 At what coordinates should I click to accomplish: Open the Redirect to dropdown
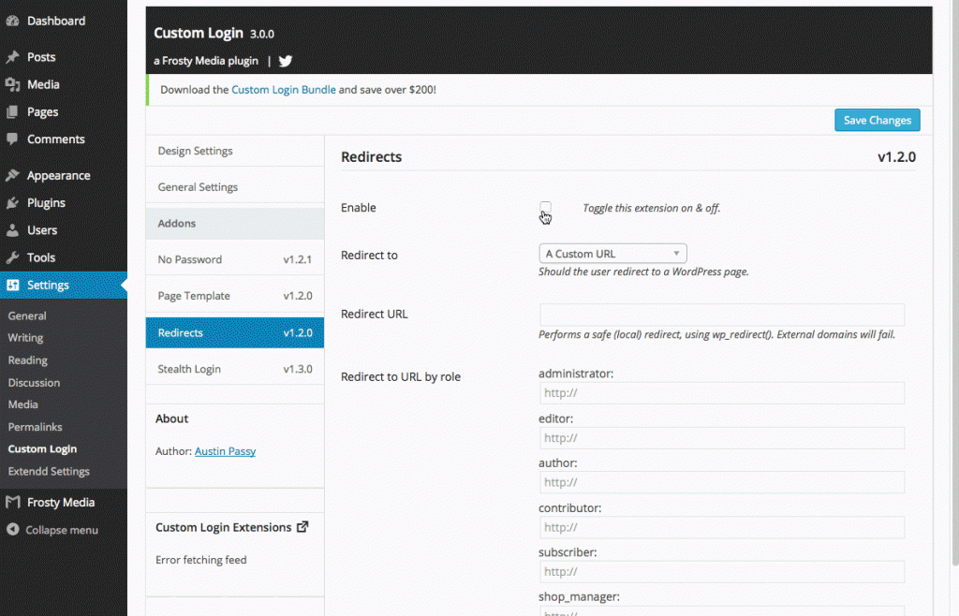coord(612,254)
